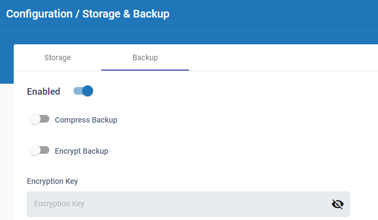Switch to the Storage tab
This screenshot has width=378, height=220.
coord(58,57)
